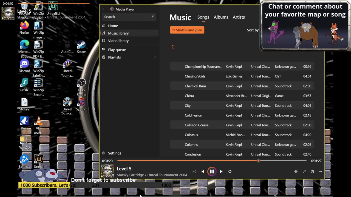Toggle repeat mode
Image resolution: width=351 pixels, height=197 pixels.
230,172
